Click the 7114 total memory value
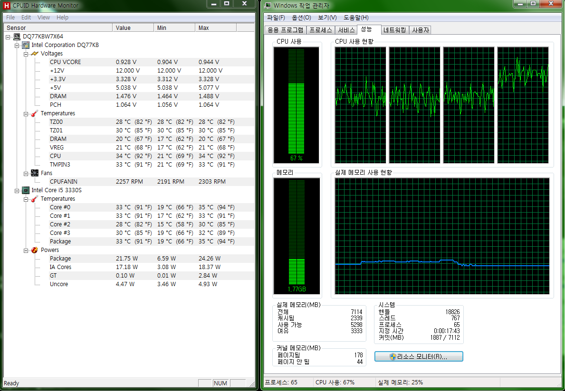Screen dimensions: 565x391 pyautogui.click(x=356, y=312)
